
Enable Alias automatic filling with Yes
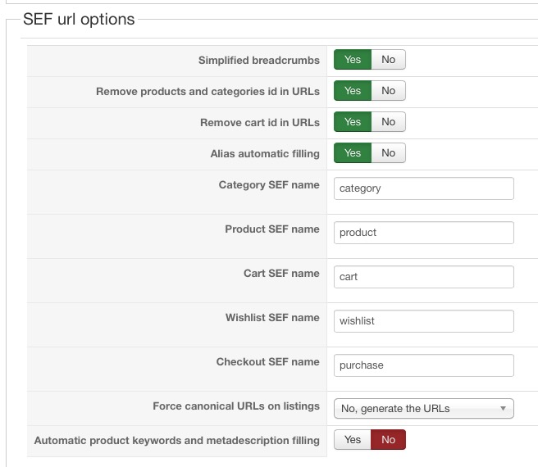click(x=353, y=153)
